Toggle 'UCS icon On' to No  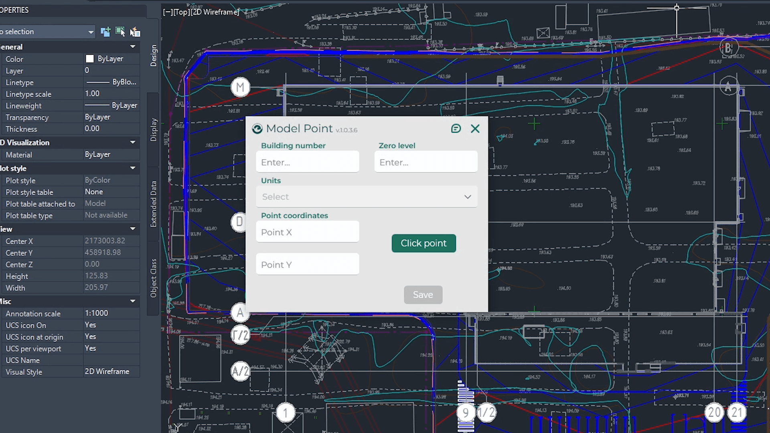click(x=90, y=325)
